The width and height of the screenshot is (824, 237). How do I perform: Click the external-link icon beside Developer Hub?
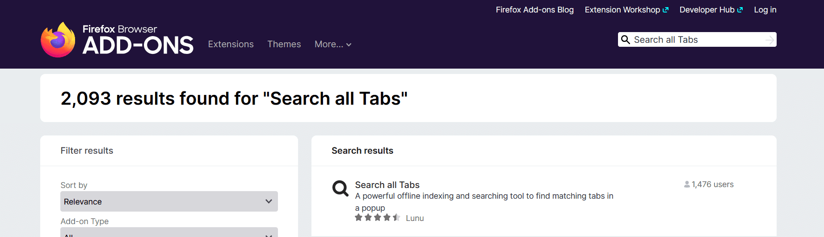(x=740, y=10)
